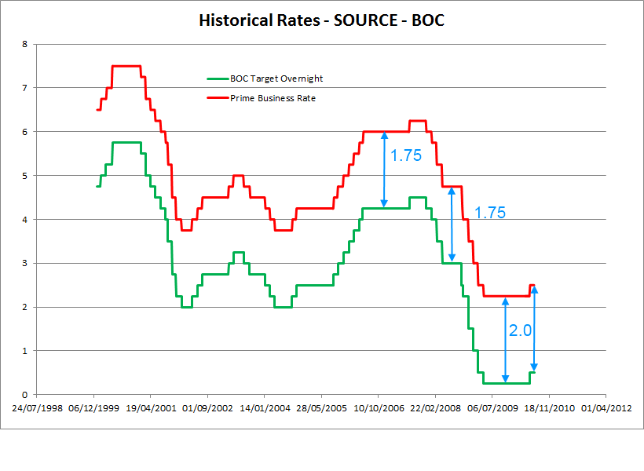Click the x-axis date 19/04/2001
The width and height of the screenshot is (644, 471).
tap(151, 408)
